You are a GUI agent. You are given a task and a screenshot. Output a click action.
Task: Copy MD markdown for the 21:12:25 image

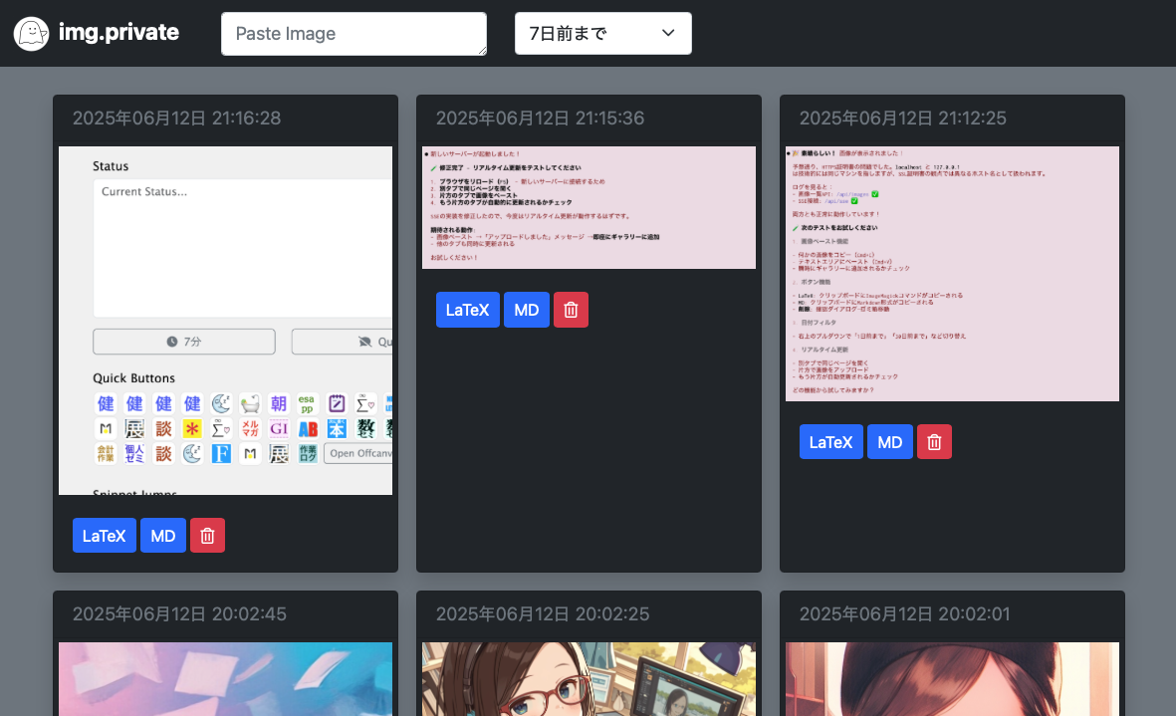click(890, 442)
